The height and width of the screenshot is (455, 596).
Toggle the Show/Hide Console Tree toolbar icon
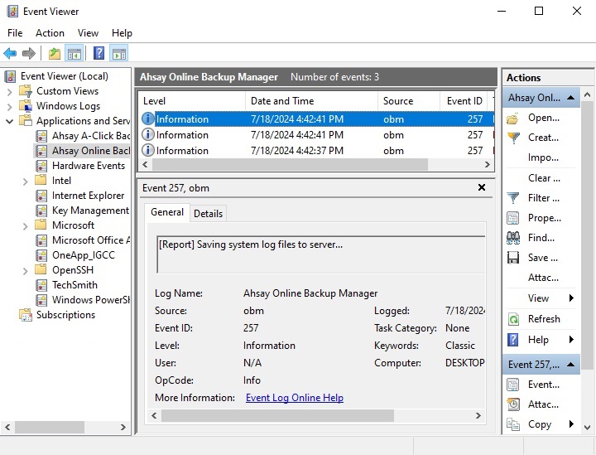pyautogui.click(x=74, y=54)
